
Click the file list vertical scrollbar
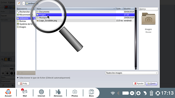pos(136,39)
